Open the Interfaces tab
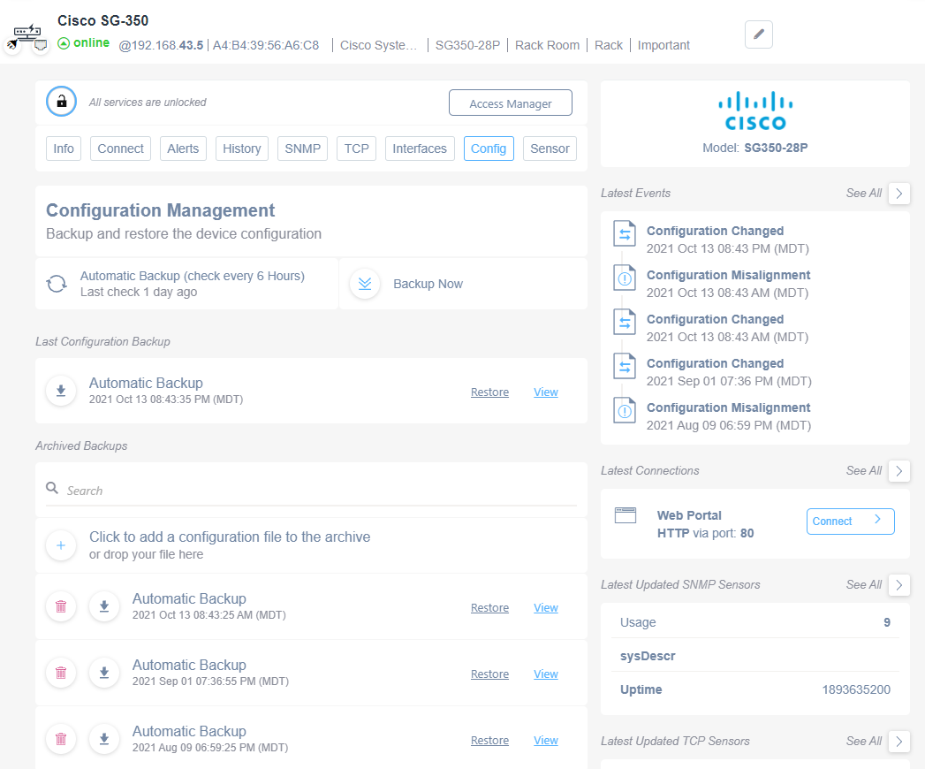 (420, 148)
